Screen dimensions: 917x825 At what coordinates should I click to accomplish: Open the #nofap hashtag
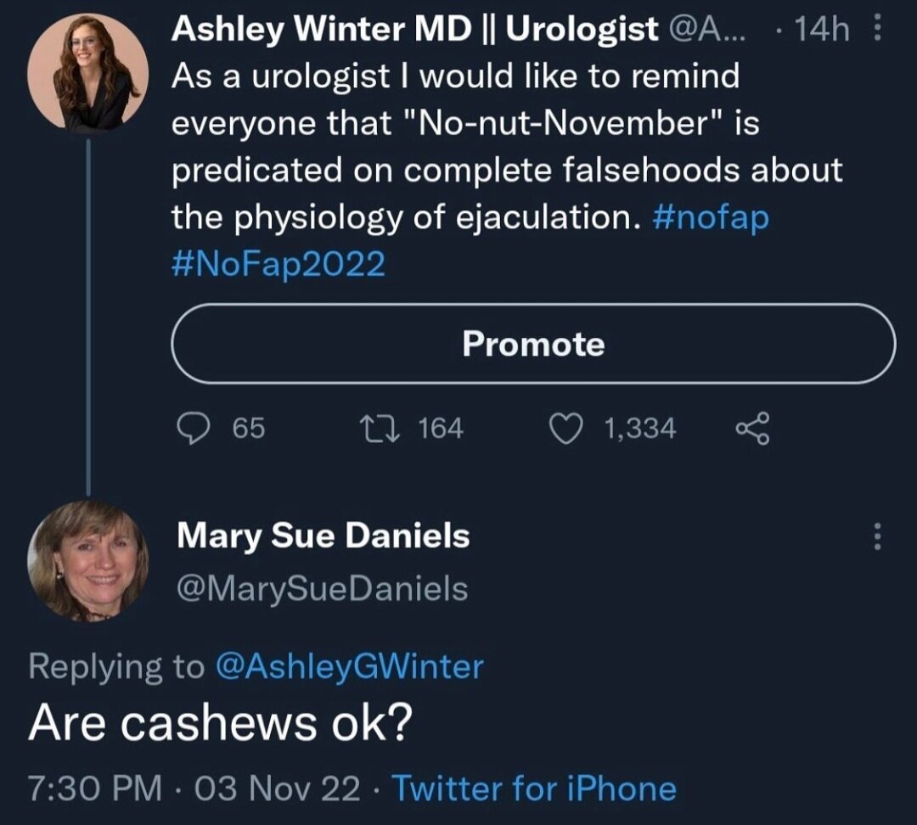712,218
